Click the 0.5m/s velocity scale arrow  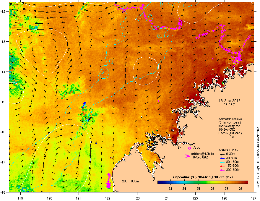click(228, 137)
